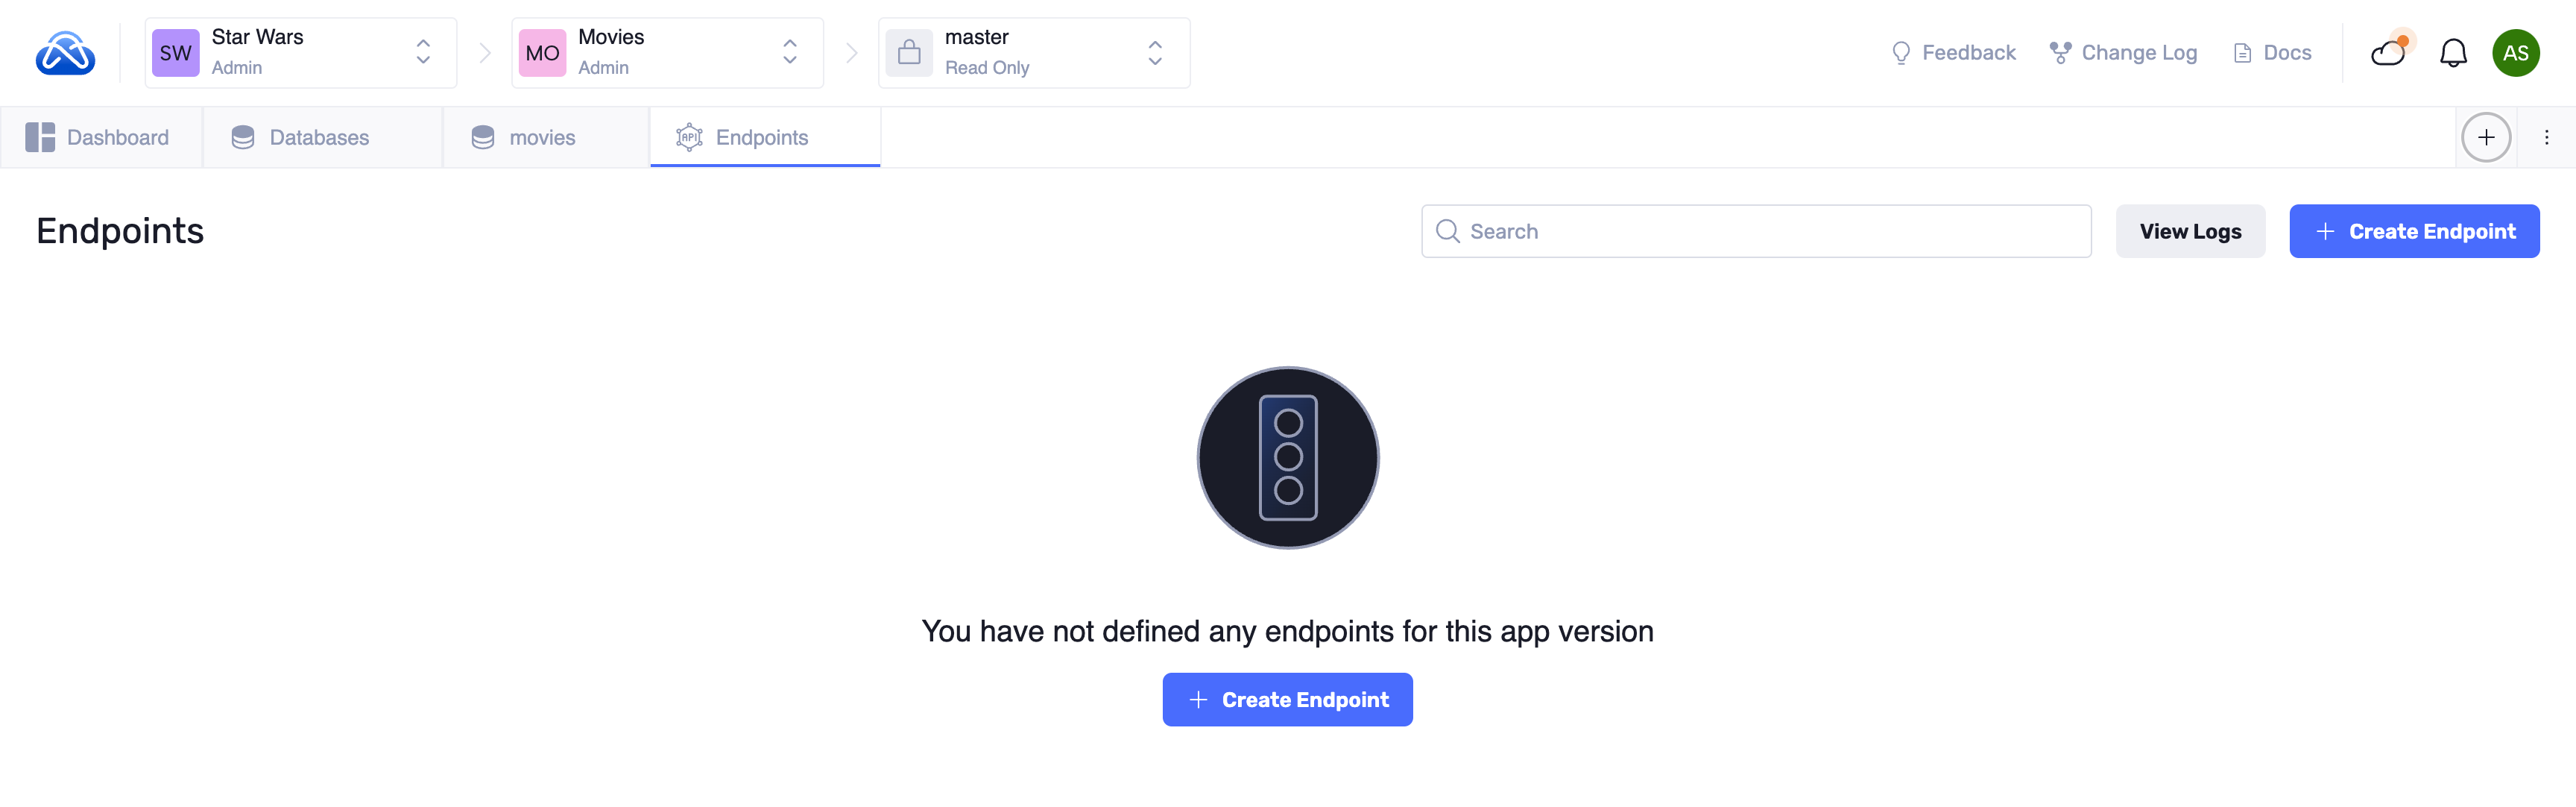Screen dimensions: 2576x807
Task: Click the Altogic cloud logo
Action: click(x=65, y=53)
